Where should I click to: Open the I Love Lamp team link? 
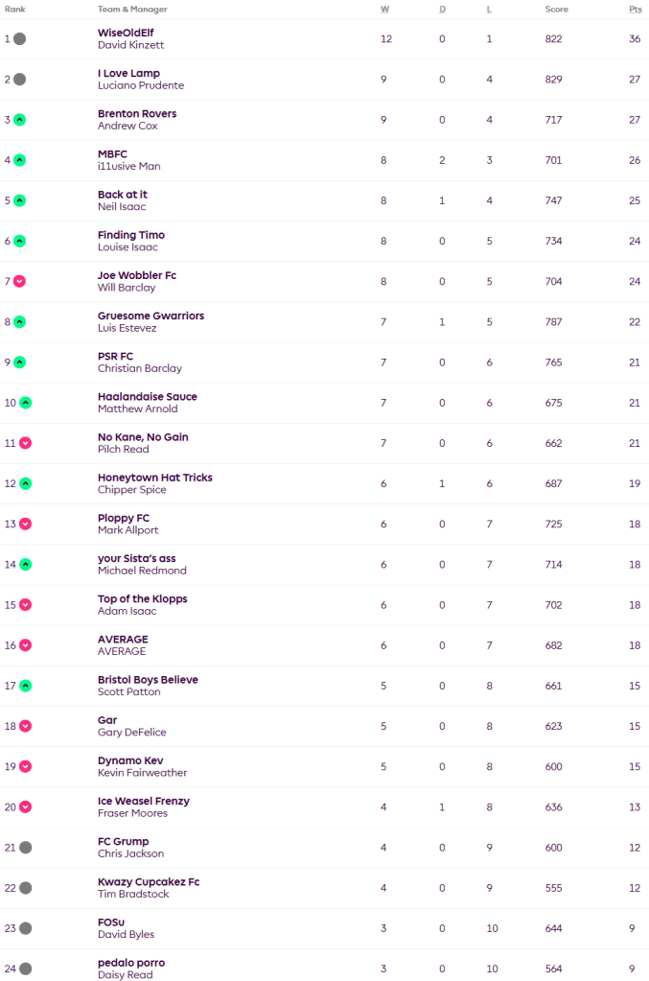point(128,74)
